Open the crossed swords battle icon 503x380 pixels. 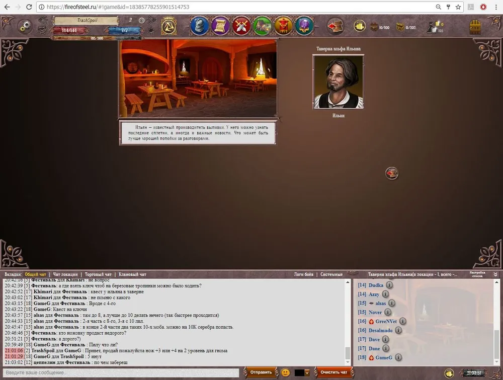coord(241,26)
